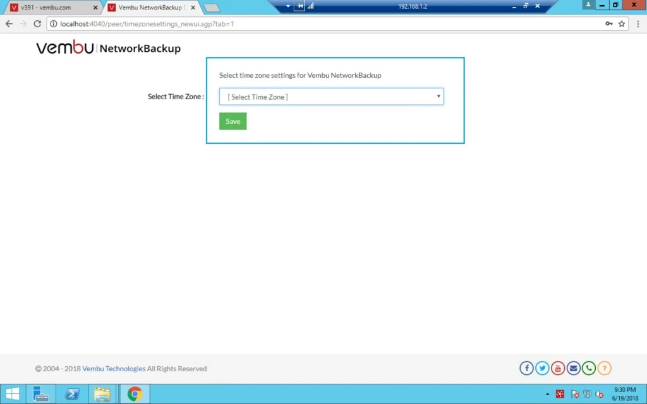Screen dimensions: 647x404
Task: Open the orange help question mark icon
Action: pos(605,368)
